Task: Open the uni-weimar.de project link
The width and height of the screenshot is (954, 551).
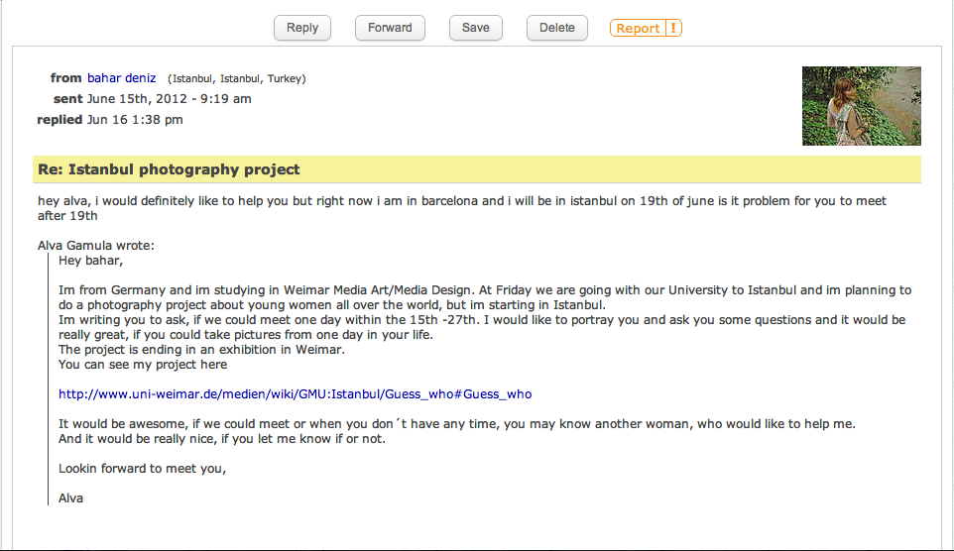Action: pyautogui.click(x=295, y=394)
